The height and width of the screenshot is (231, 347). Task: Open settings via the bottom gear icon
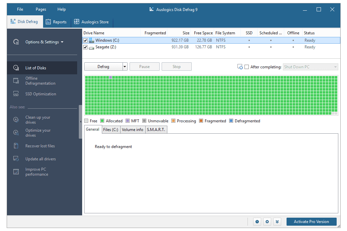click(x=267, y=222)
